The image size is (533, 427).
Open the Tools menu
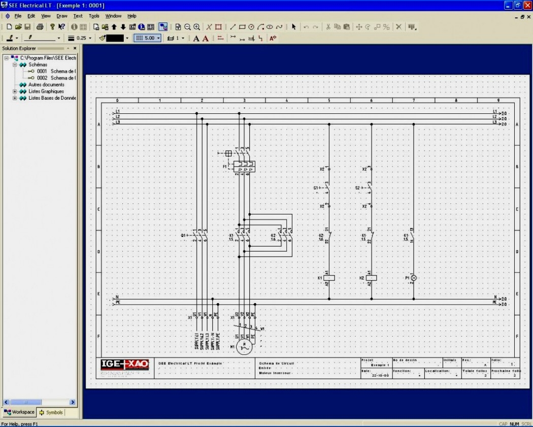point(94,16)
